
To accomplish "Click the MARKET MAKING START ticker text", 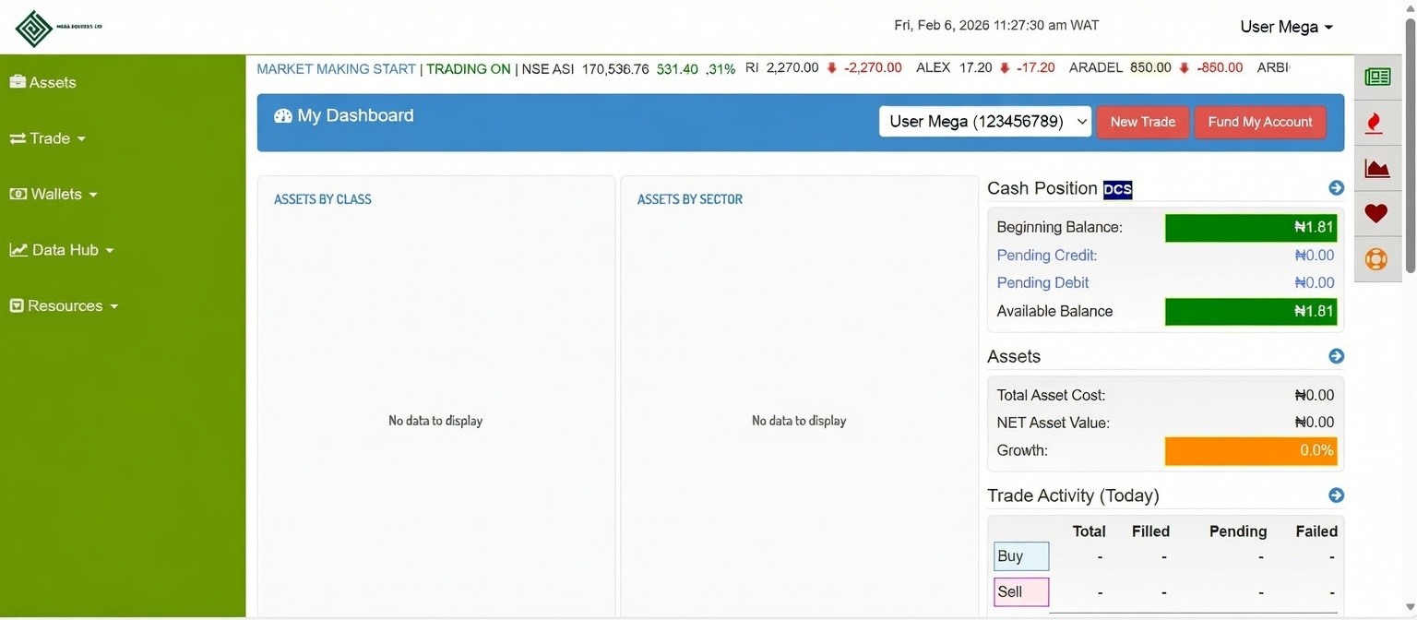I will [336, 69].
